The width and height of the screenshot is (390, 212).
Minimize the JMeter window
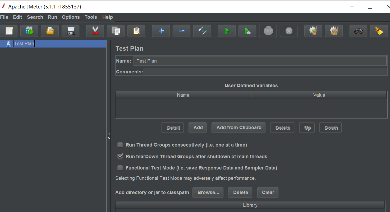(352, 7)
